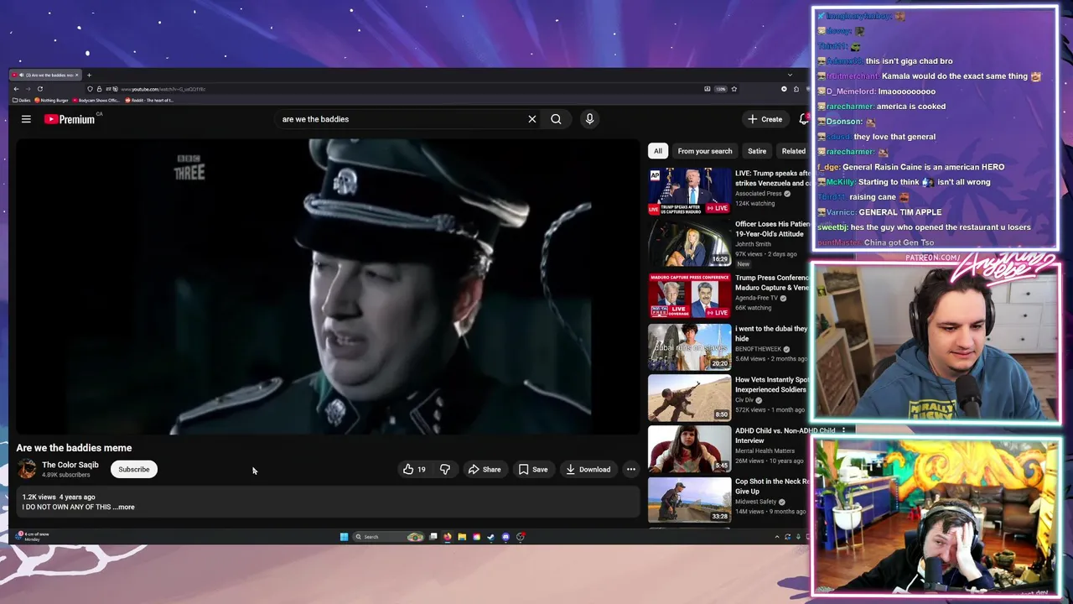
Task: Download the video
Action: click(x=588, y=470)
